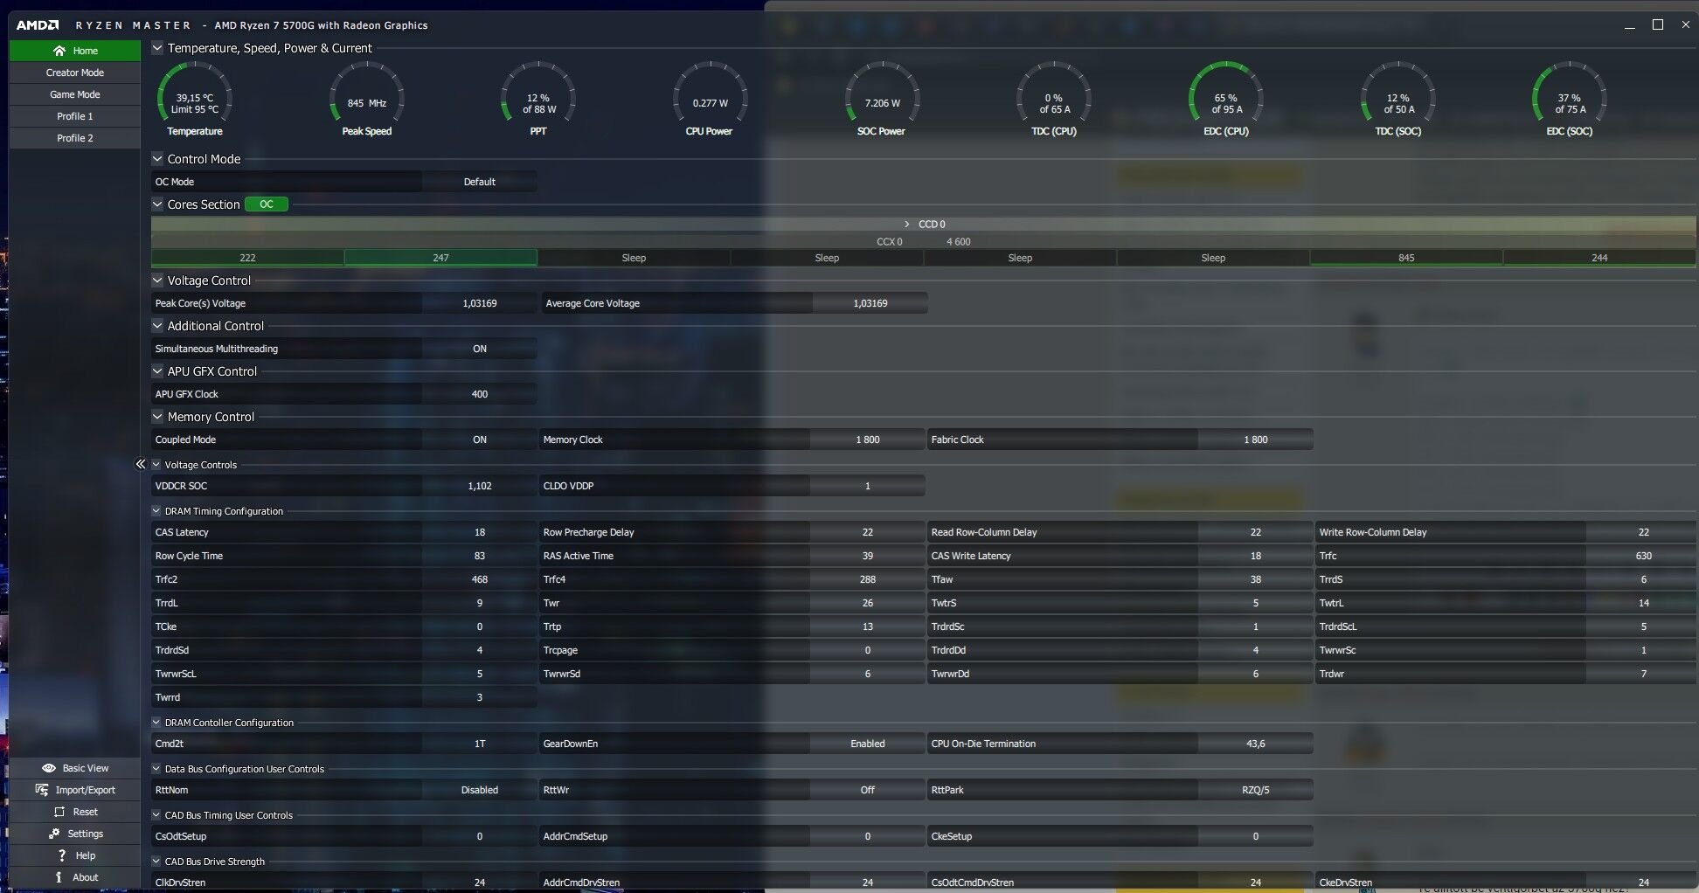Open Profile 1 tab
Screen dimensions: 1699x893
coord(74,116)
